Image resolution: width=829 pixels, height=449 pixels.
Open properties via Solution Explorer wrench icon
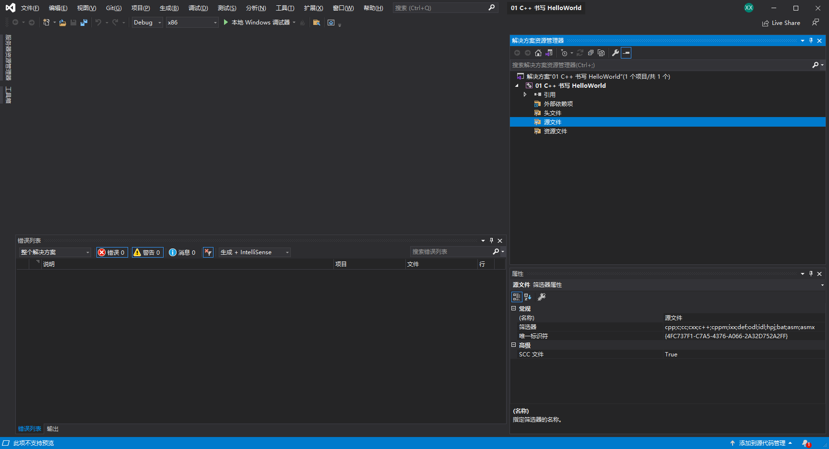click(x=616, y=53)
